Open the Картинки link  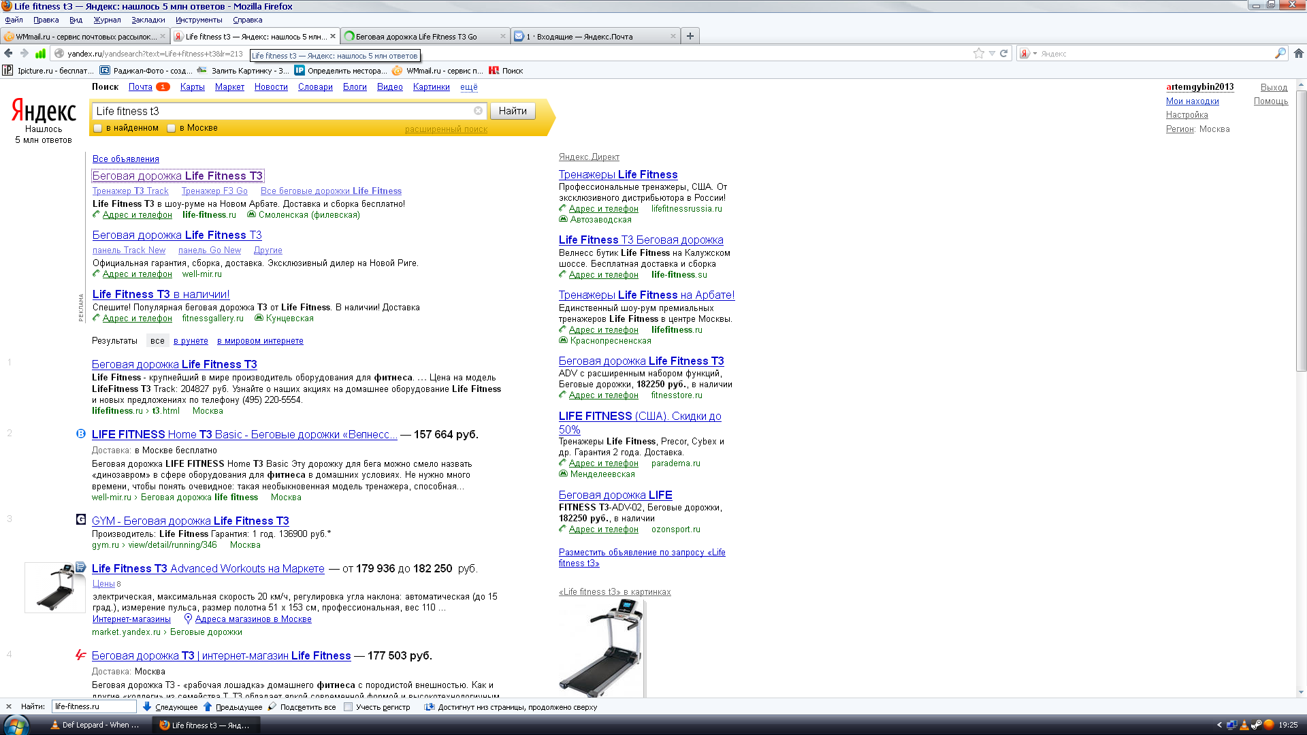431,86
